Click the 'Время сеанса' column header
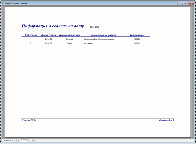196x144 pixels. 48,35
